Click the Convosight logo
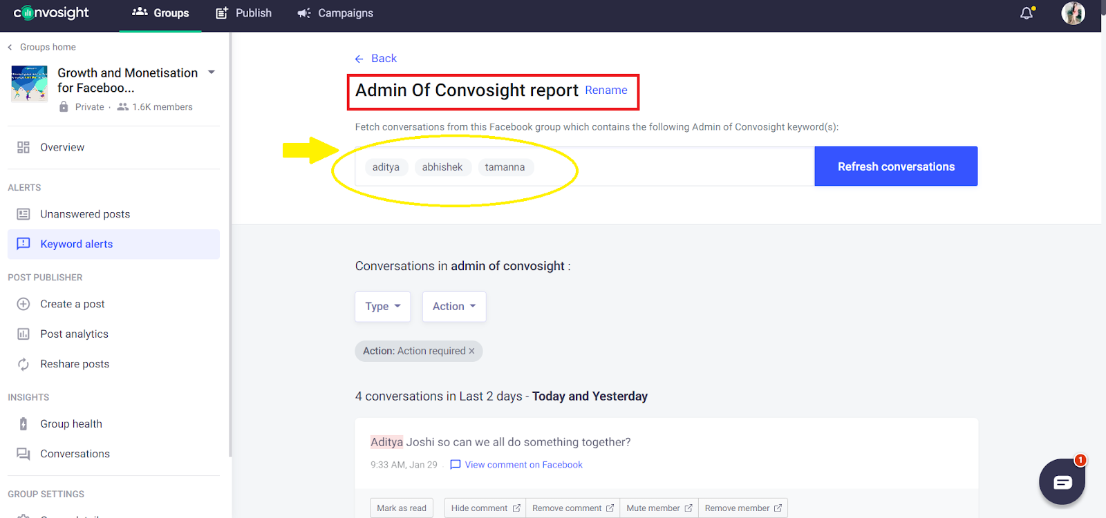 [51, 12]
